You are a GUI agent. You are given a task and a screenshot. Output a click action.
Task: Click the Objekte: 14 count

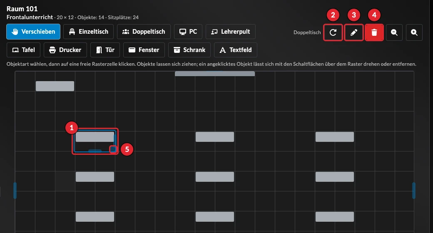click(x=91, y=17)
